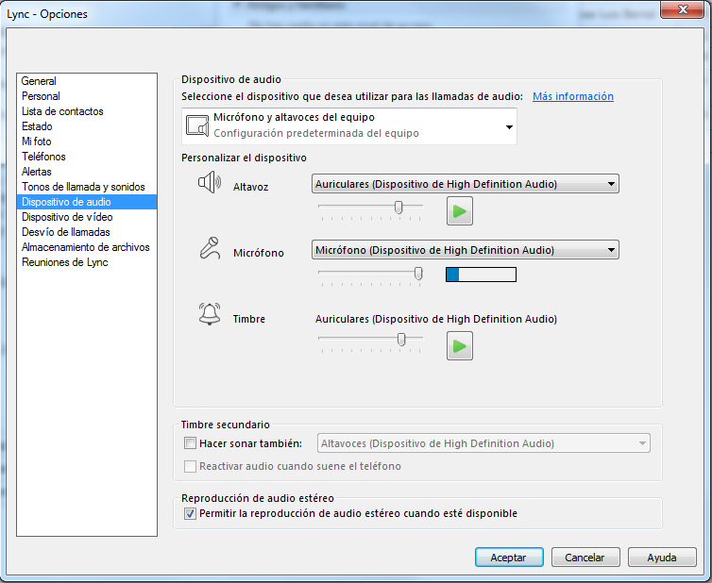Open Ayuda for this dialog
Viewport: 712px width, 583px height.
(x=662, y=558)
